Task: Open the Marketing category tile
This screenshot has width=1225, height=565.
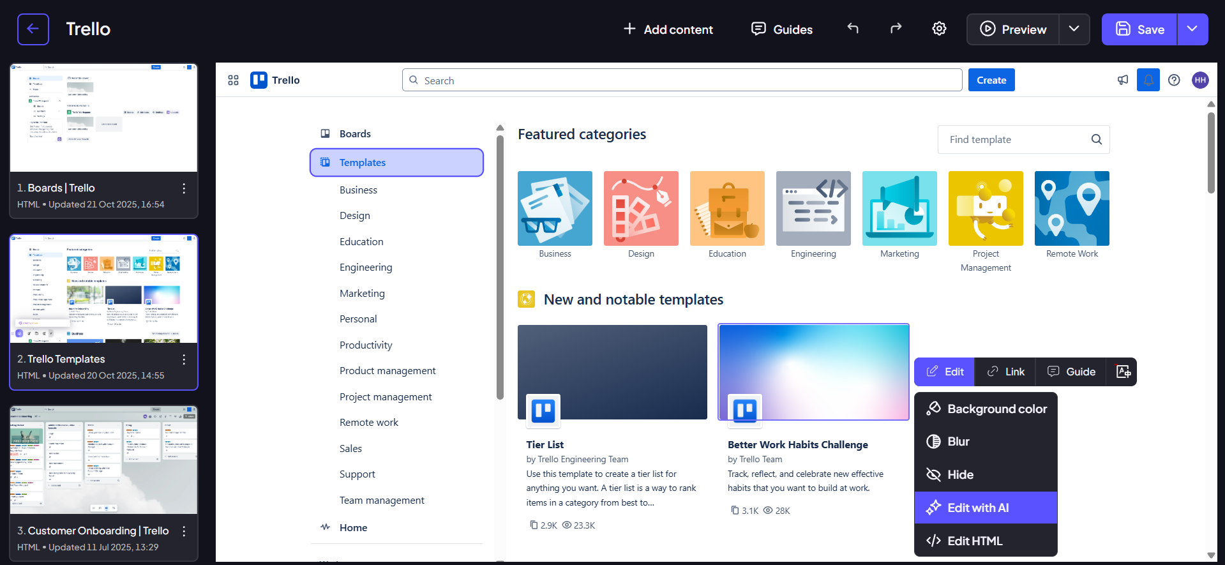Action: click(x=899, y=208)
